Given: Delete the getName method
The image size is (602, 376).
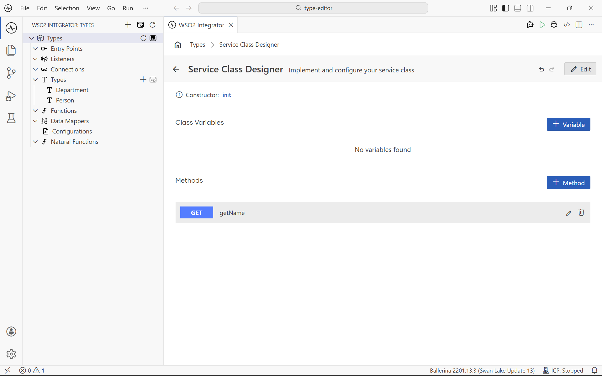Looking at the screenshot, I should 581,212.
